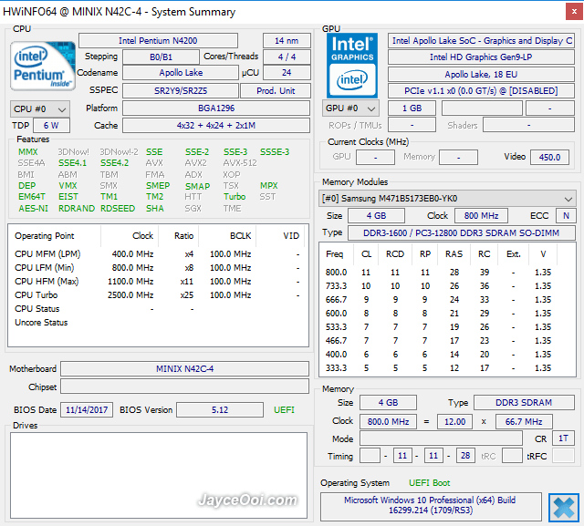Click the BIOS Version 5.12 field
584x526 pixels.
tap(220, 410)
